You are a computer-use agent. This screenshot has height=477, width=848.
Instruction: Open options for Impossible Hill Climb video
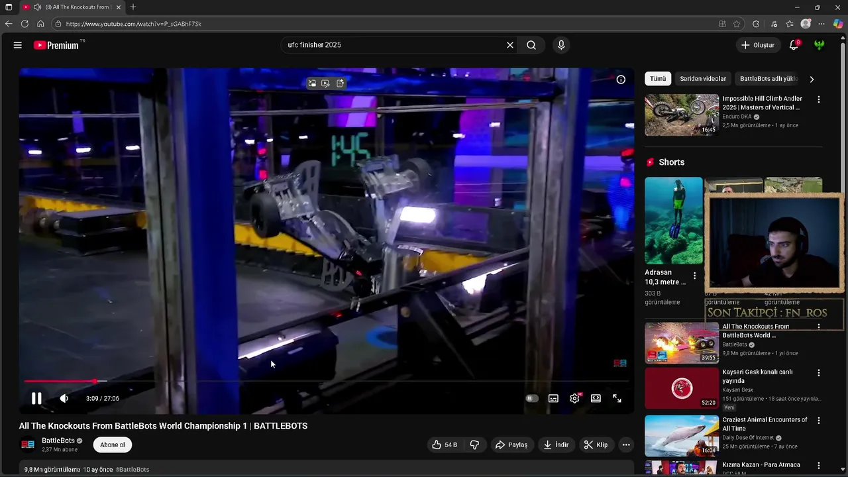click(819, 99)
